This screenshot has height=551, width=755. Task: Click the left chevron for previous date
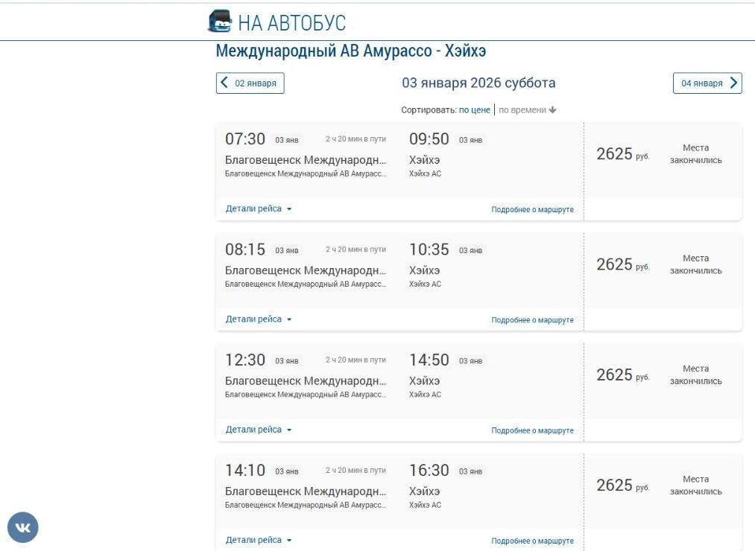coord(224,83)
